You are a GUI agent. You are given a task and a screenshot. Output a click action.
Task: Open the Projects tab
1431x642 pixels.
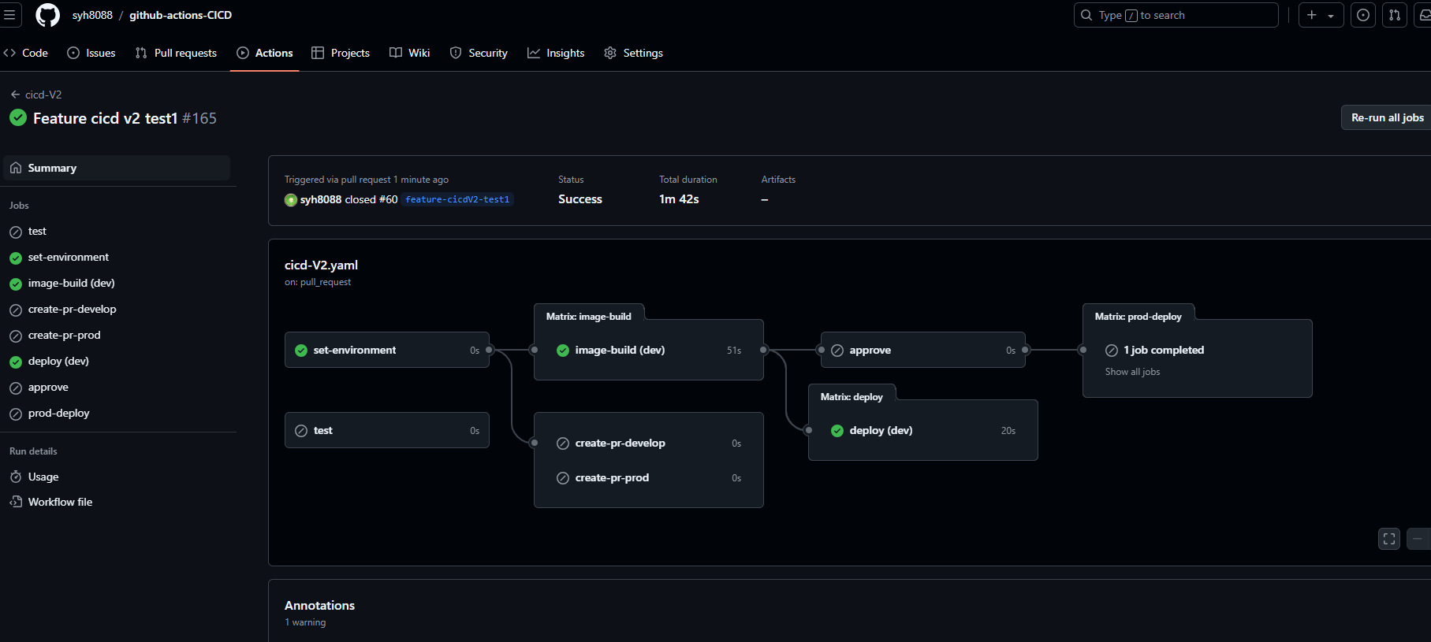tap(341, 53)
